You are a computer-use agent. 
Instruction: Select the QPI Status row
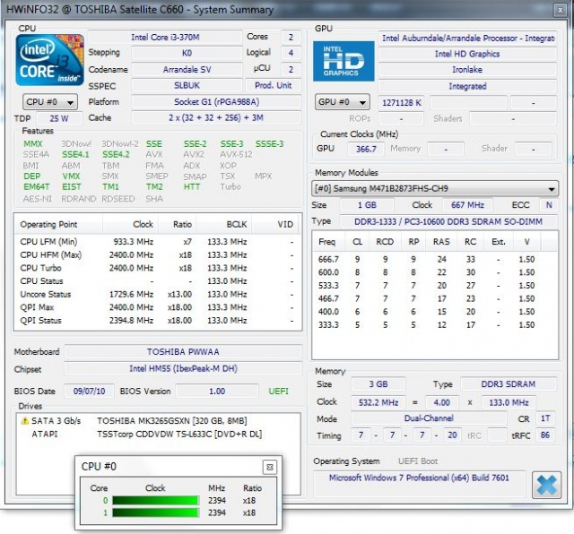[x=158, y=321]
